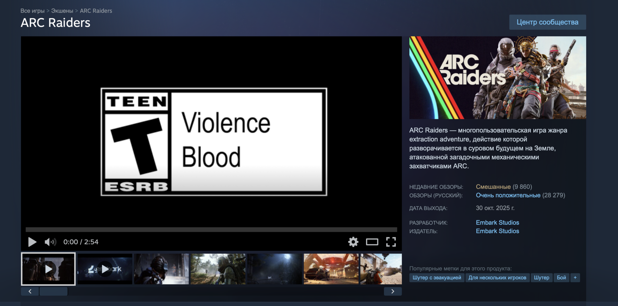Viewport: 618px width, 306px height.
Task: Open video settings gear icon
Action: click(353, 242)
